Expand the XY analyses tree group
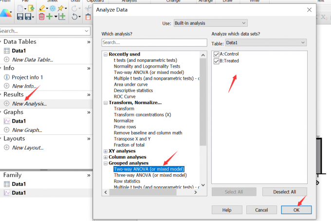Screen dimensions: 331x221 (106, 151)
